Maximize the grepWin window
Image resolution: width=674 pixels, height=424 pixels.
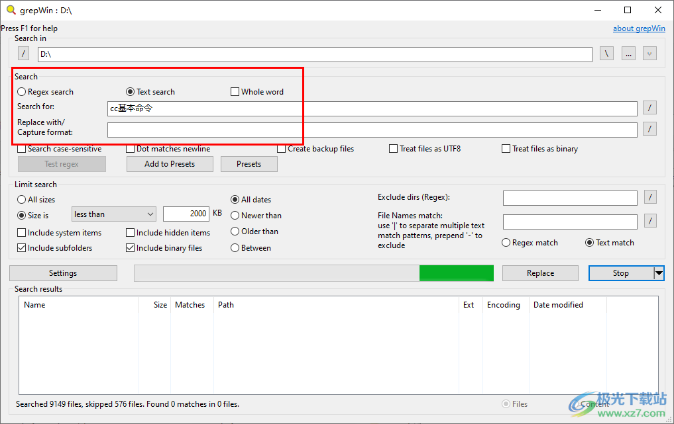628,10
